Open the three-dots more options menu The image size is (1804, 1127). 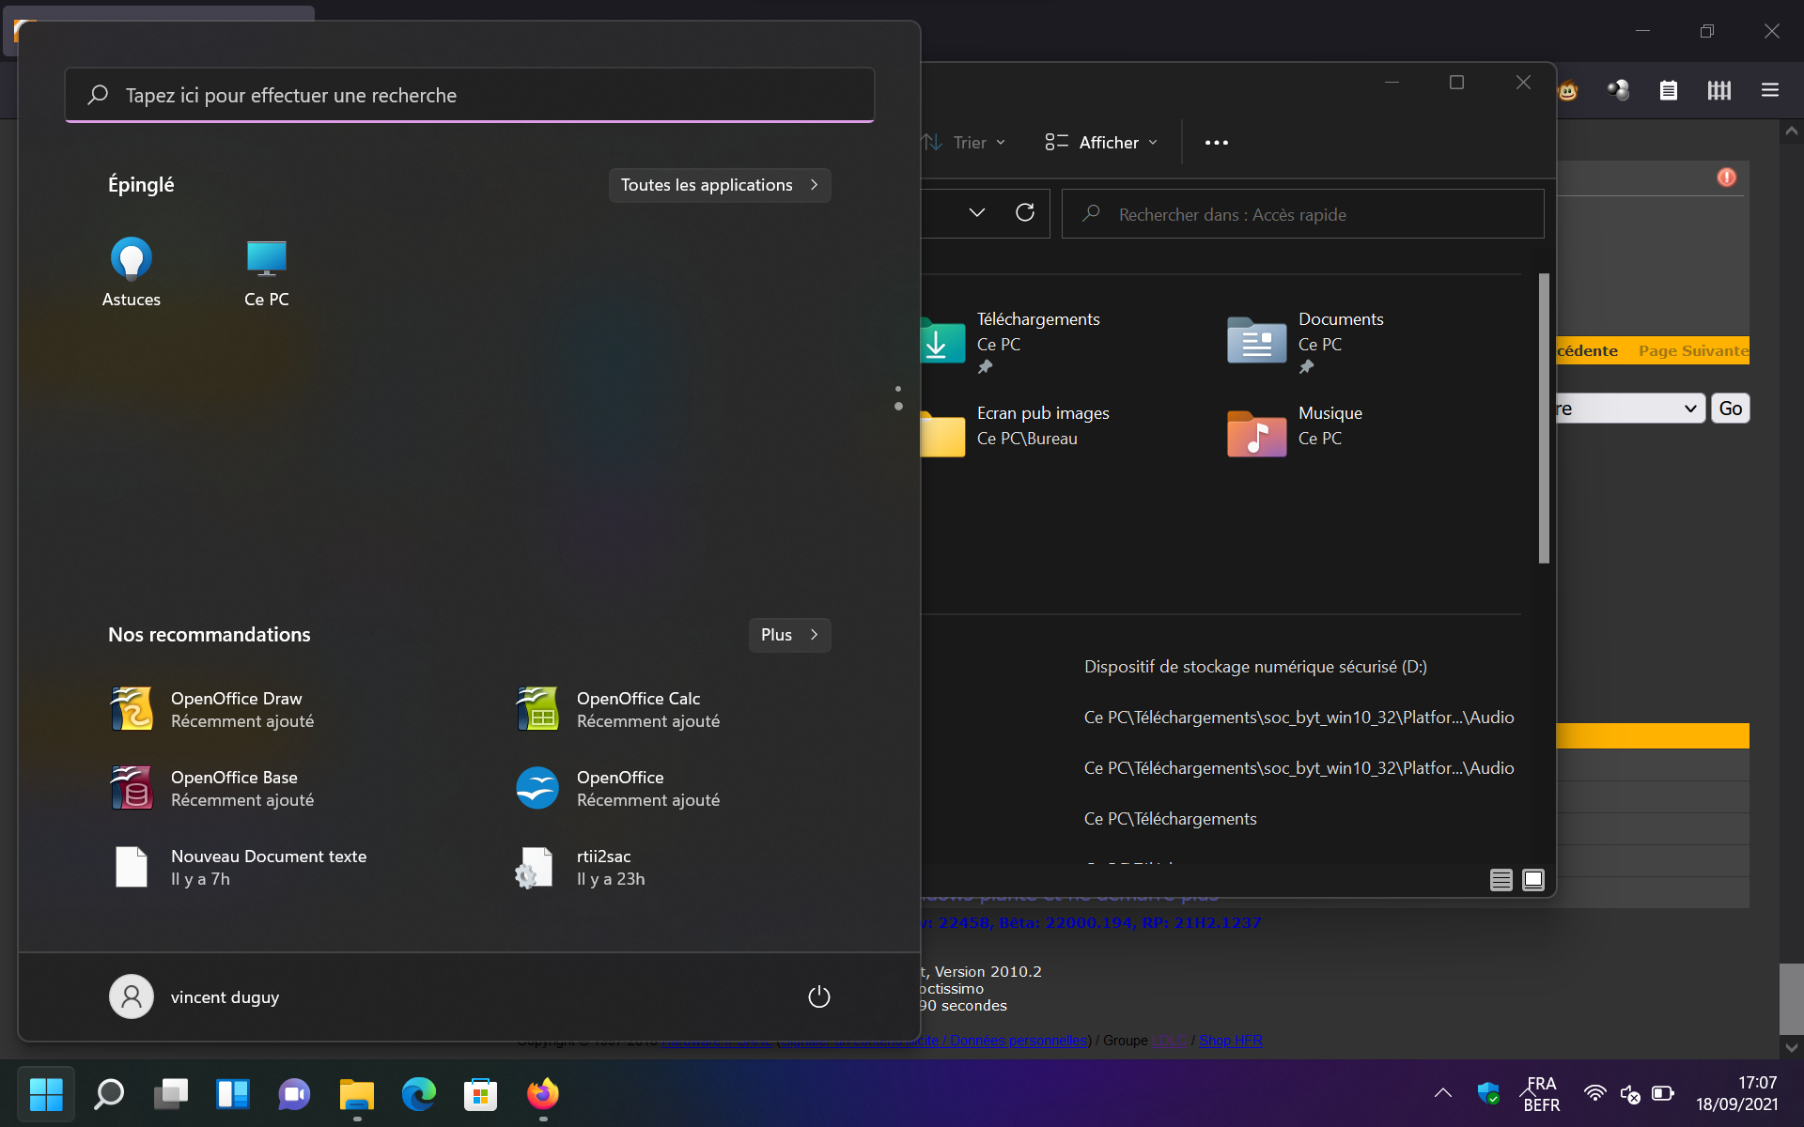pyautogui.click(x=1216, y=143)
